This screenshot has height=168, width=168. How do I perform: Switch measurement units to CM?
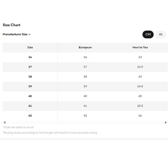(148, 34)
